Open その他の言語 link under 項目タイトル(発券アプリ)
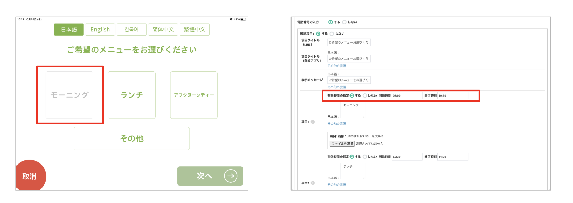The image size is (573, 203). point(337,66)
